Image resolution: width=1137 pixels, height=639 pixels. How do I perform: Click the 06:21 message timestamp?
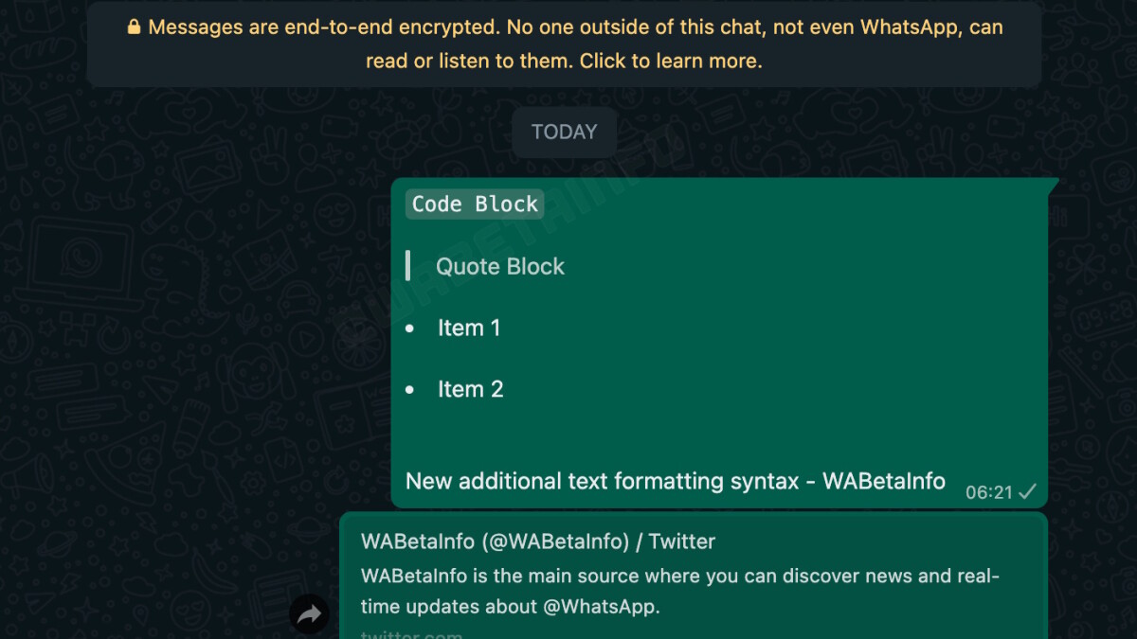[988, 492]
